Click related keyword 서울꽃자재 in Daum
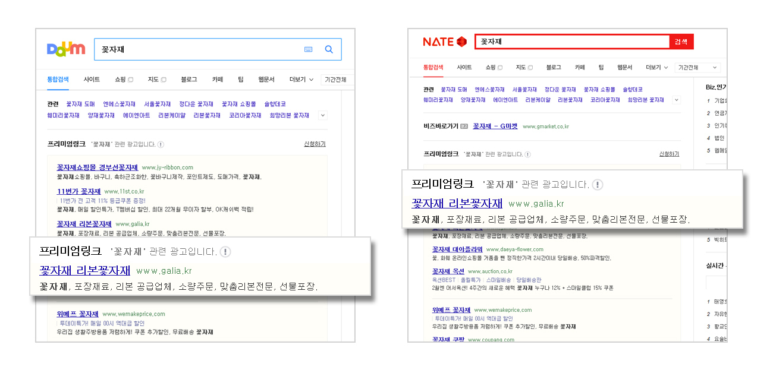Viewport: 773px width, 370px height. pos(157,104)
